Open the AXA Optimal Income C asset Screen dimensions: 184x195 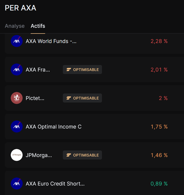[54, 126]
